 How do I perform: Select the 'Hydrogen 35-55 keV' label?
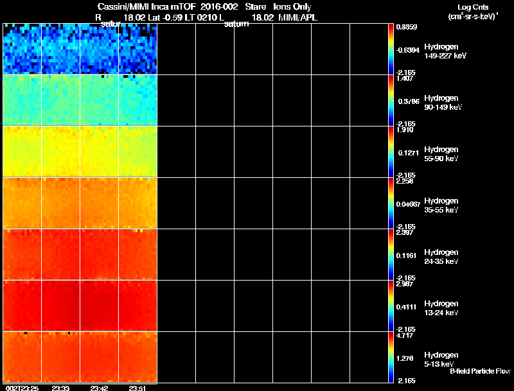(x=441, y=205)
